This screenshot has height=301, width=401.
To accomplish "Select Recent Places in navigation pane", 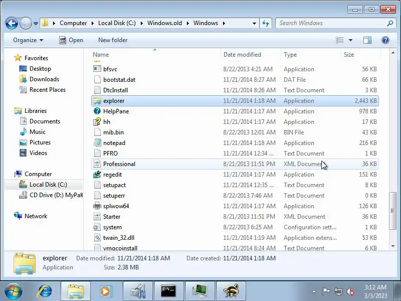I will coord(48,90).
